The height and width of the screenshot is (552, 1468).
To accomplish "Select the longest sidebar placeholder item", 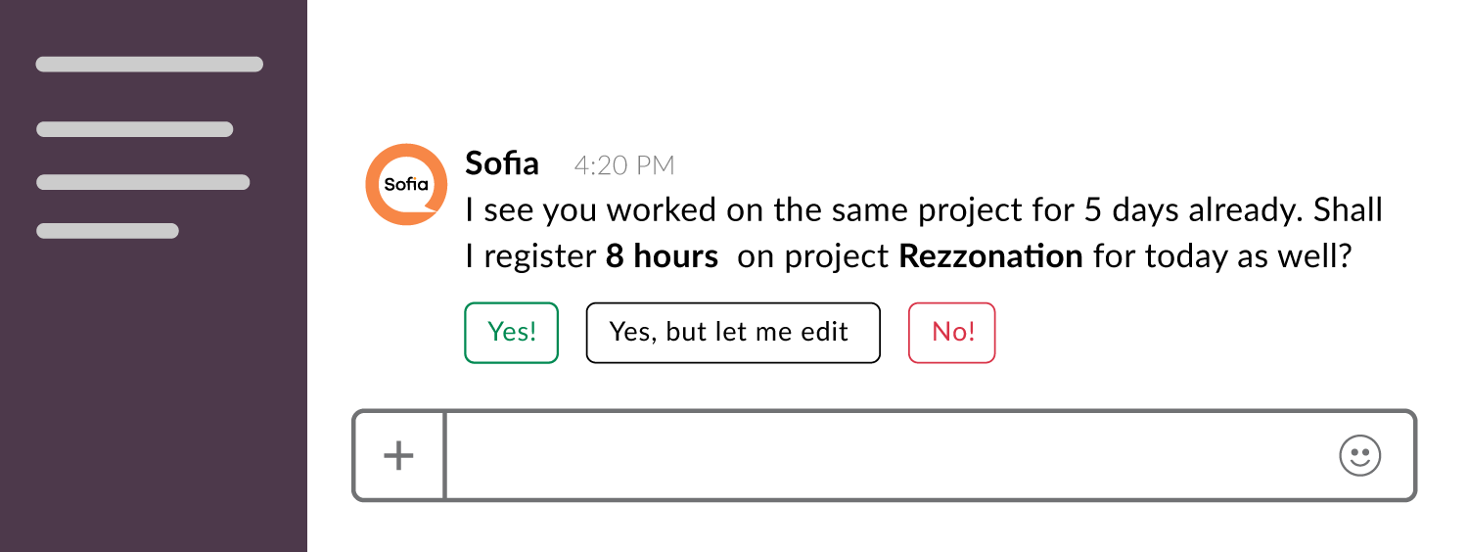I will click(x=150, y=65).
